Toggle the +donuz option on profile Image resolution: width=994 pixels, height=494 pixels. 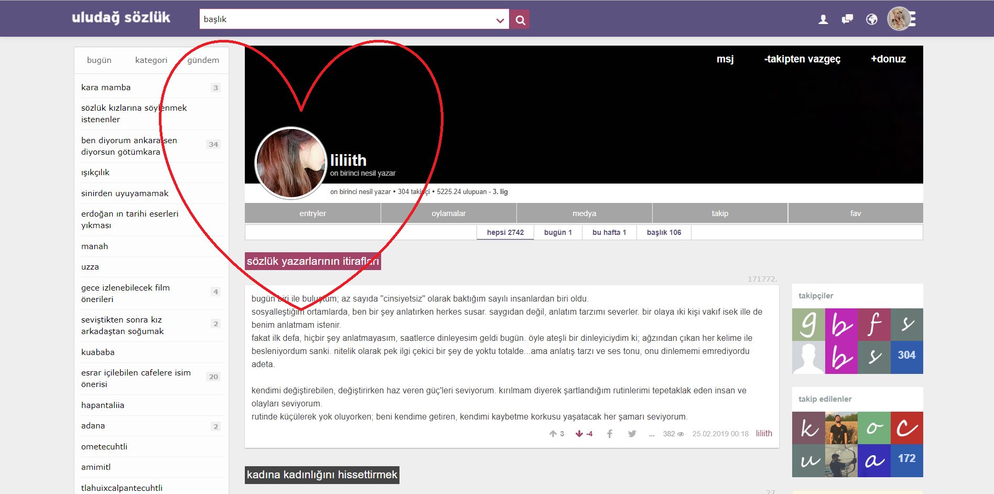(888, 59)
